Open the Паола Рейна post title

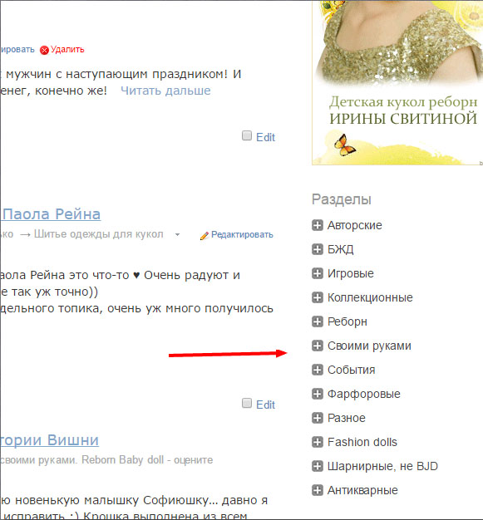click(x=52, y=214)
